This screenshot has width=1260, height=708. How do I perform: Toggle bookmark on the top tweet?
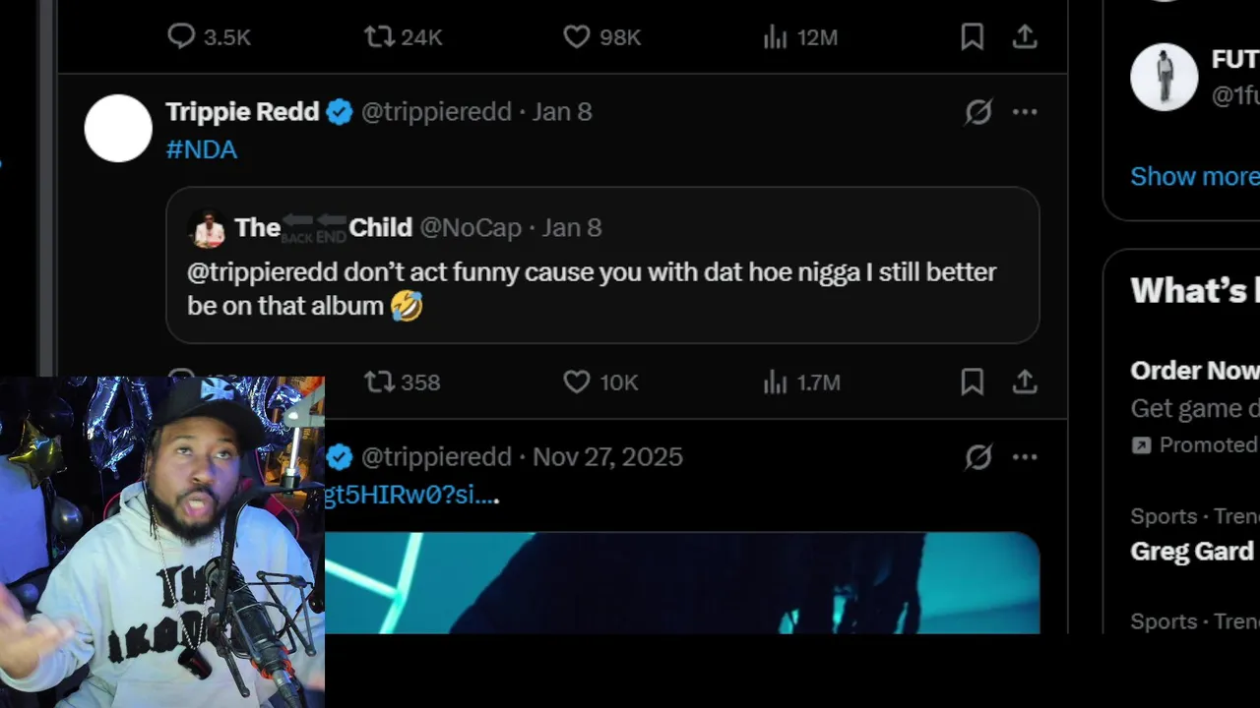pos(972,37)
